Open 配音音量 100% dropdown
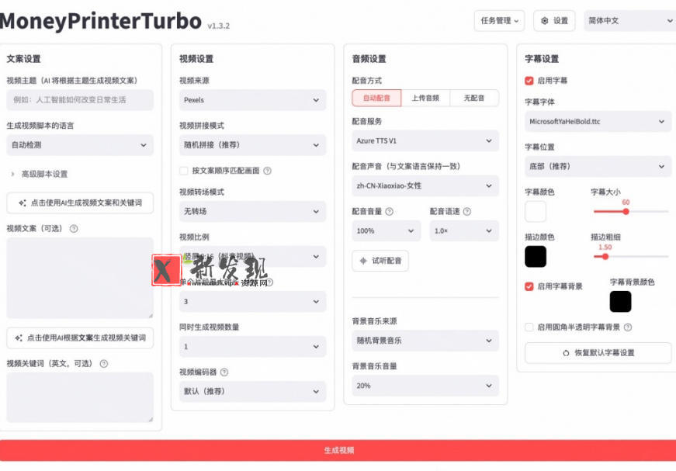The image size is (676, 471). tap(387, 231)
